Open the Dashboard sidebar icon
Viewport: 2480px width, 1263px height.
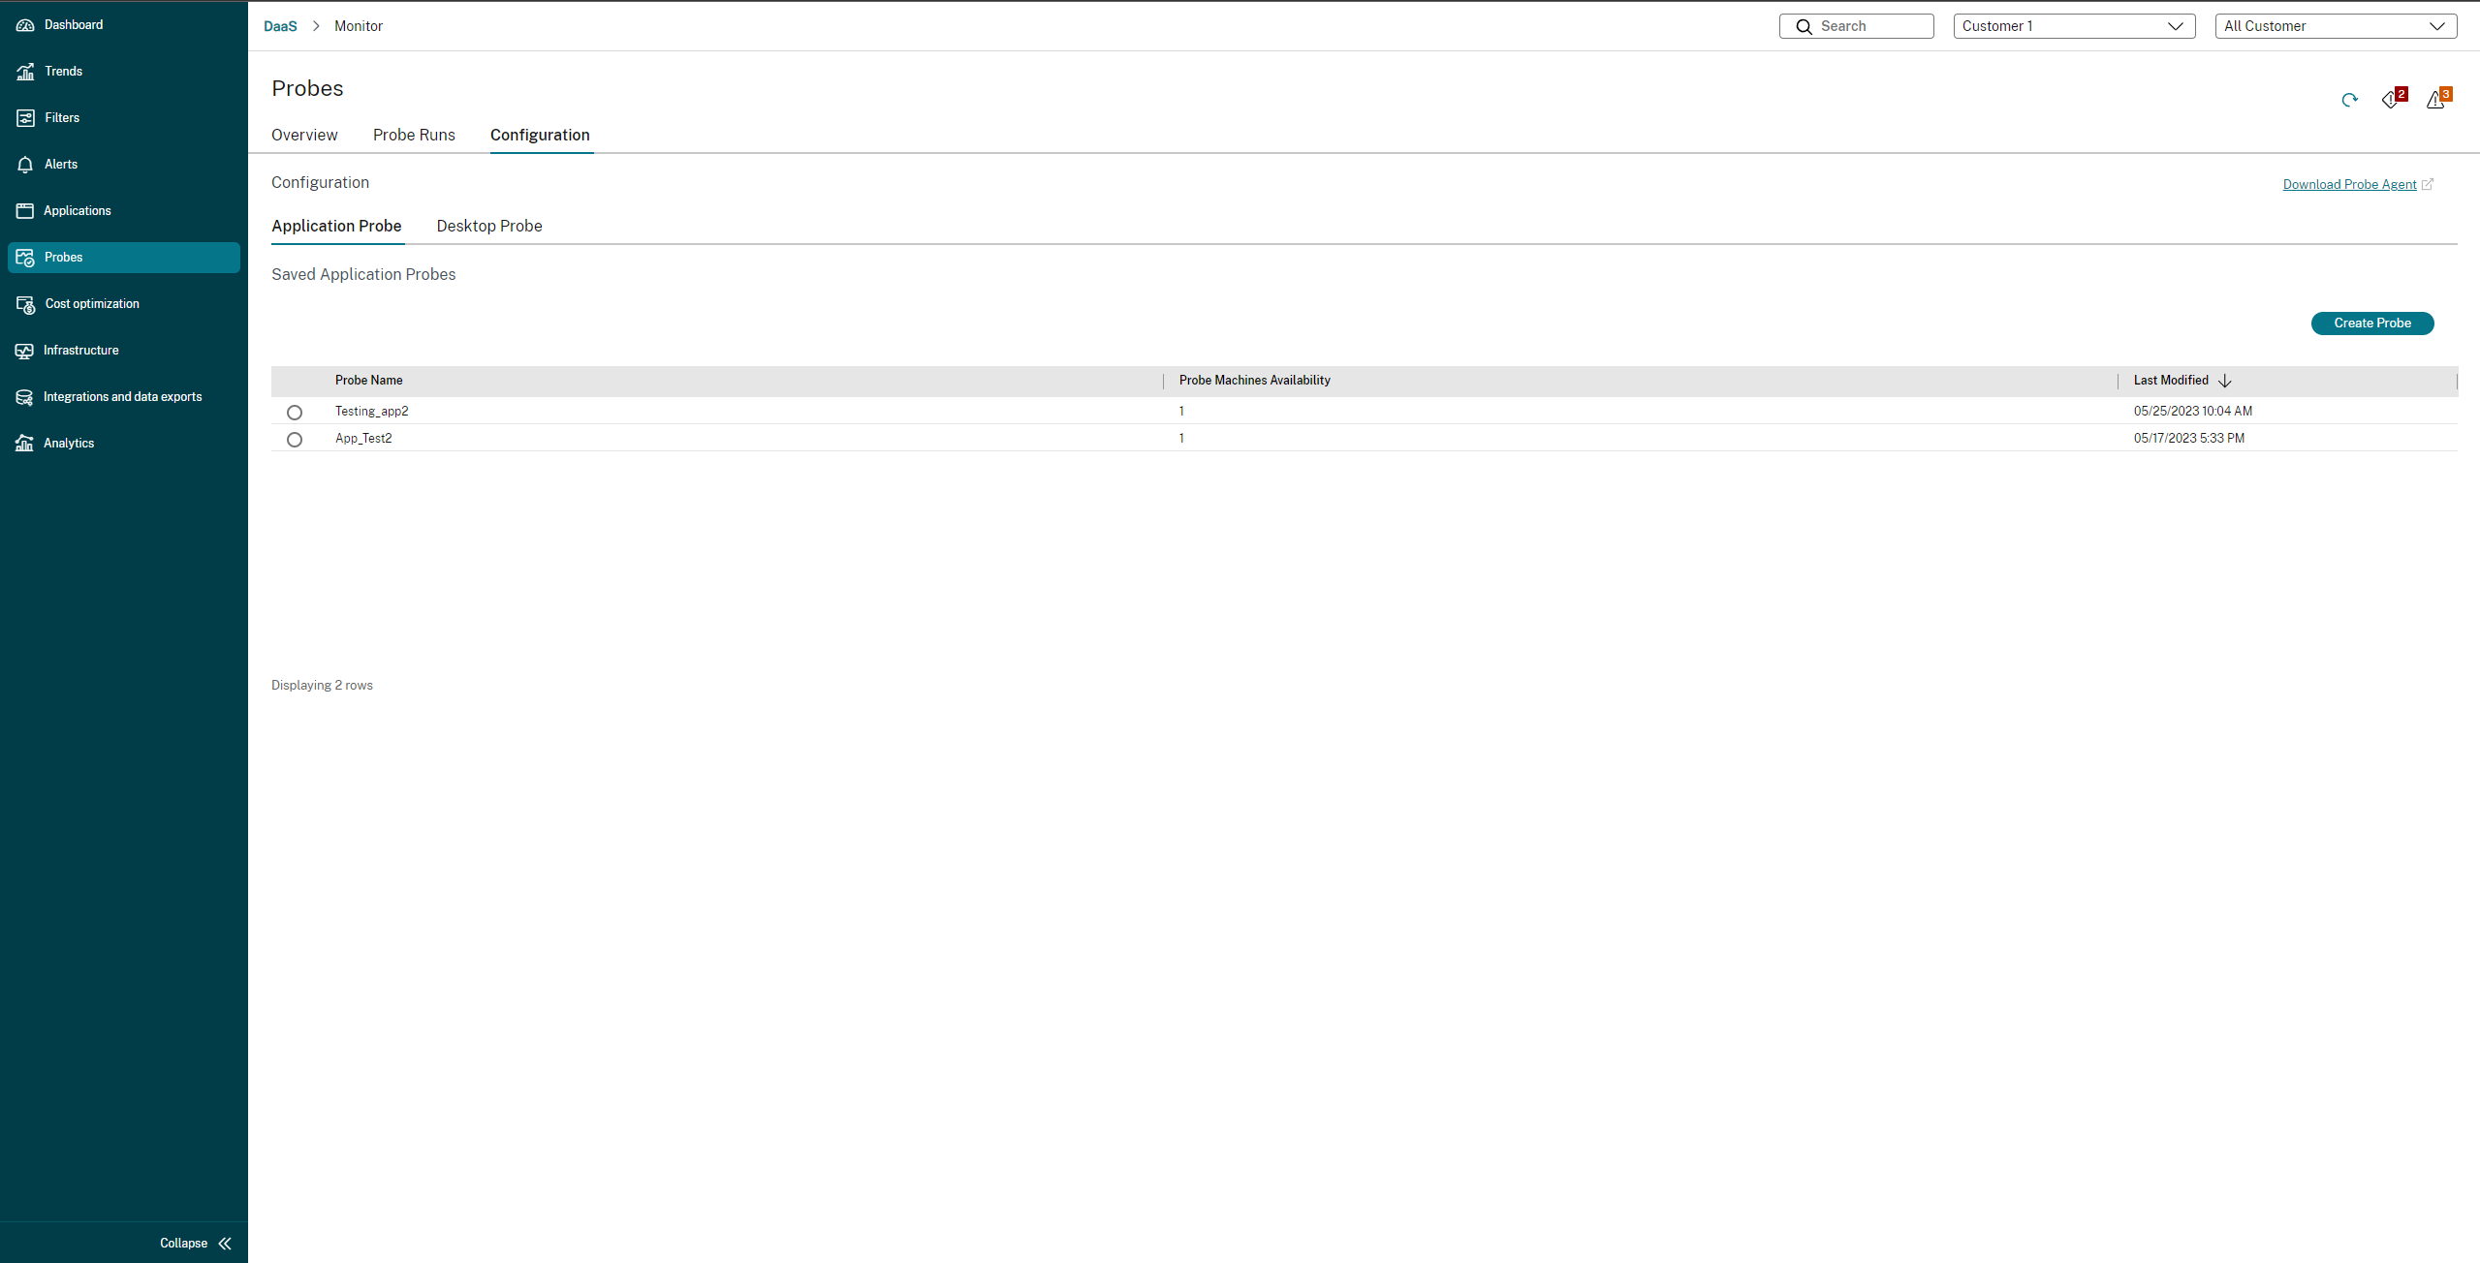[x=25, y=25]
